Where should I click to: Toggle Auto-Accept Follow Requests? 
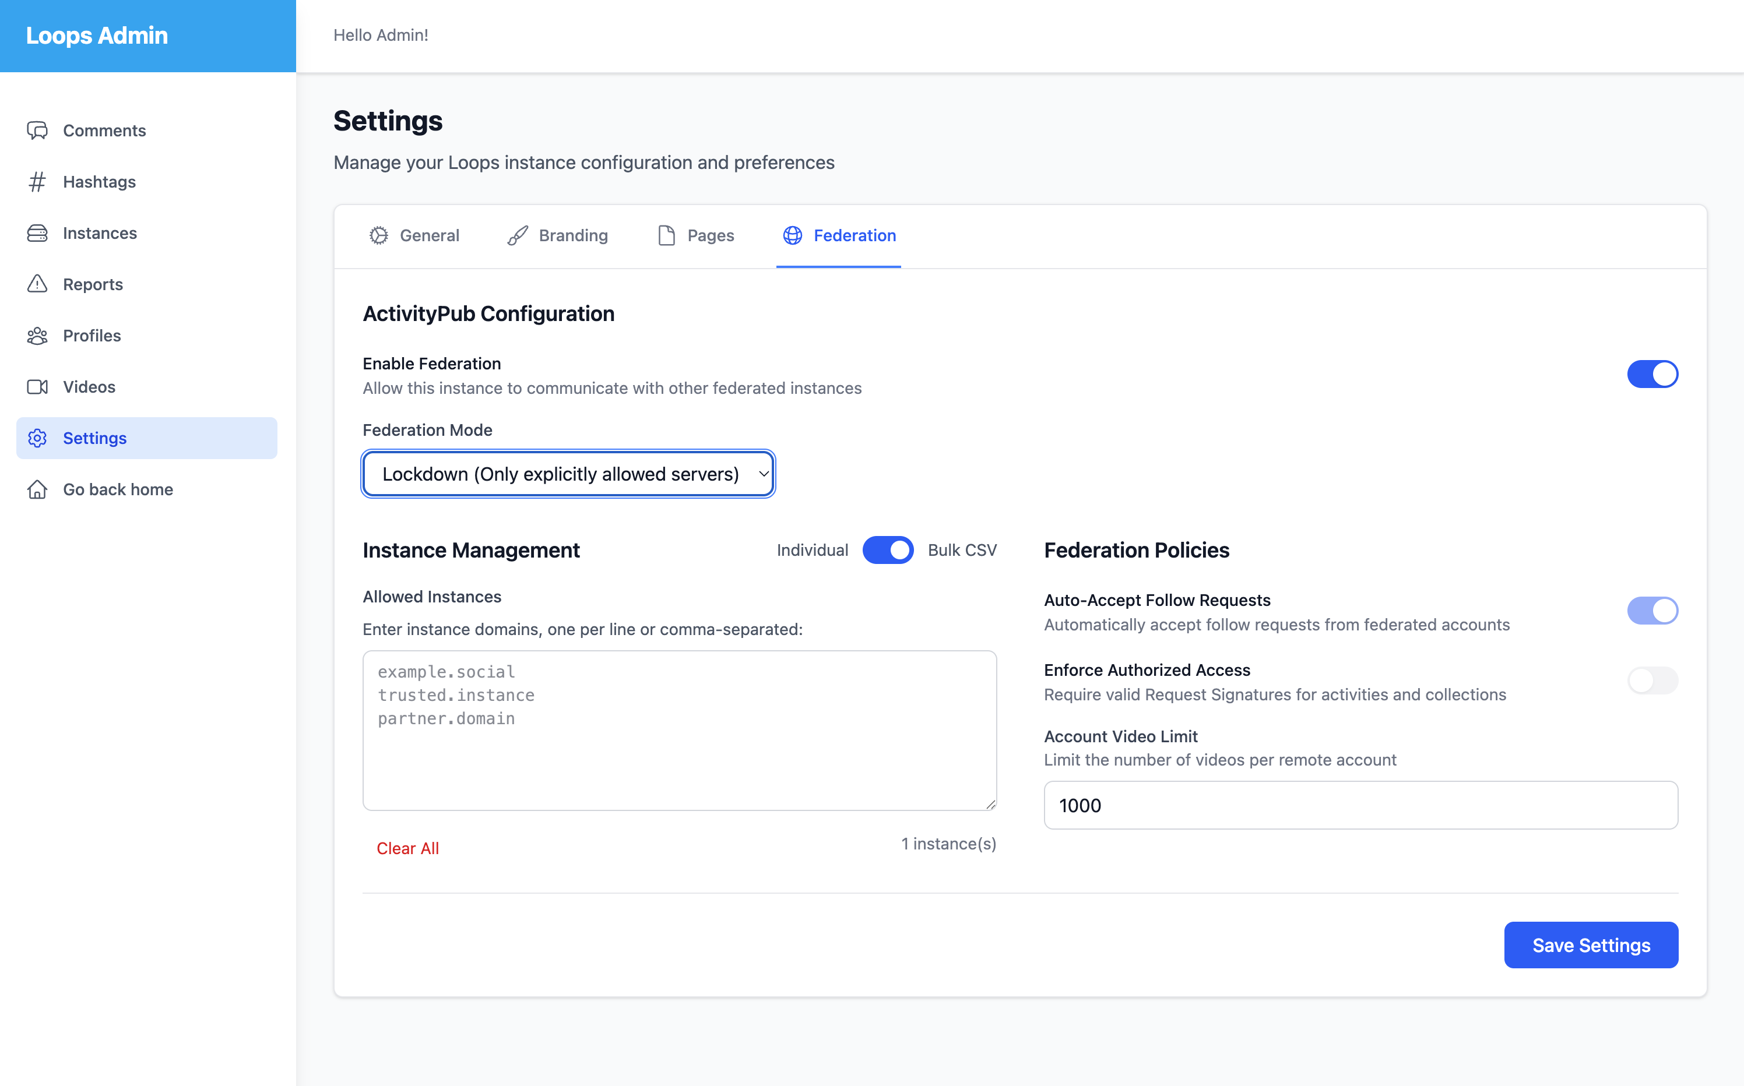(x=1652, y=611)
